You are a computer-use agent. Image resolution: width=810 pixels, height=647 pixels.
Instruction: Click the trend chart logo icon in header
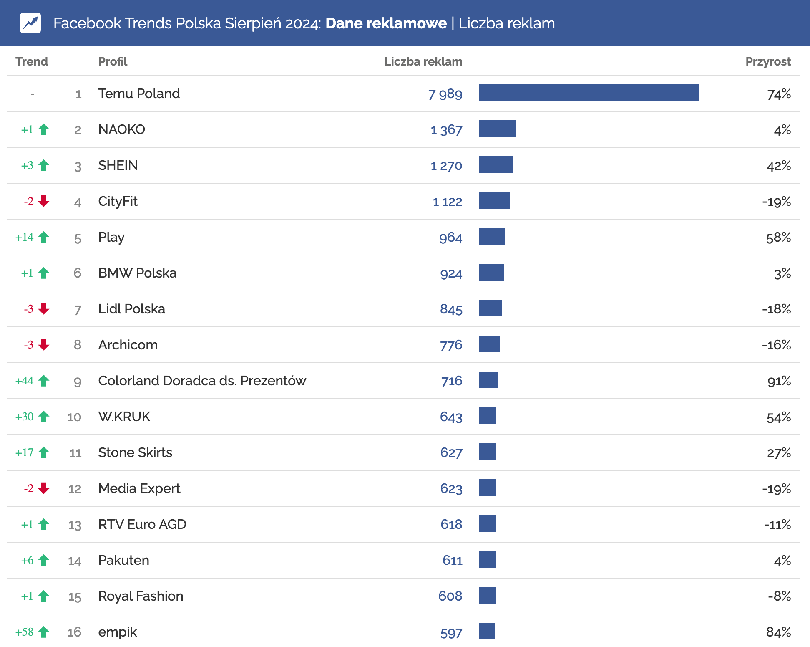30,23
